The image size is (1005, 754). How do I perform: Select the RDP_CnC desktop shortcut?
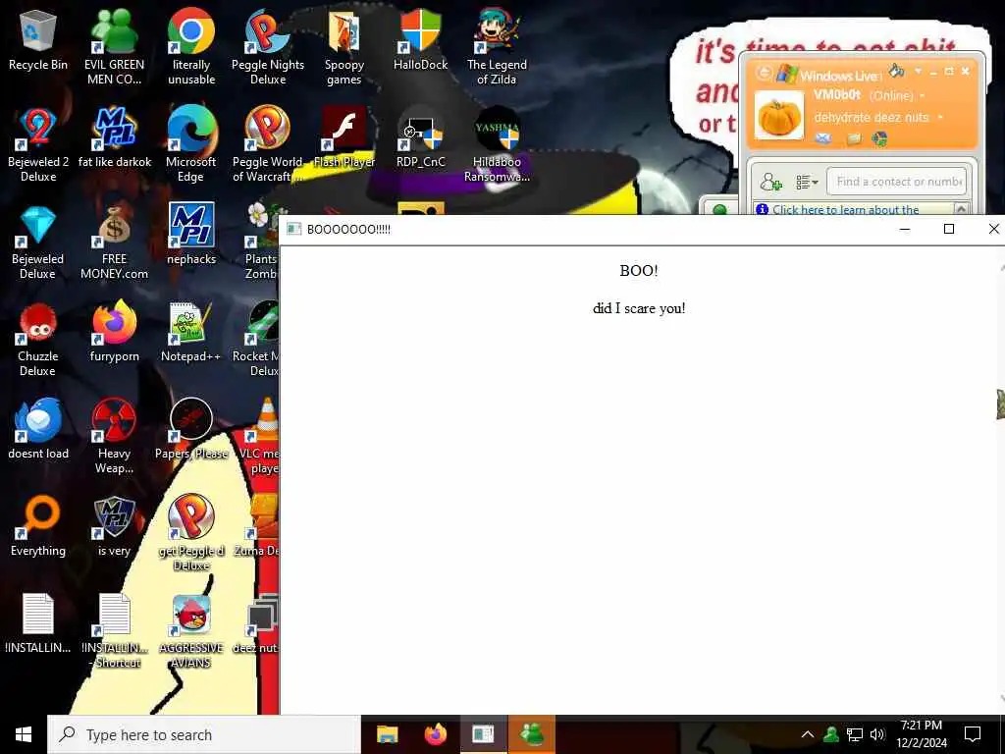coord(420,137)
